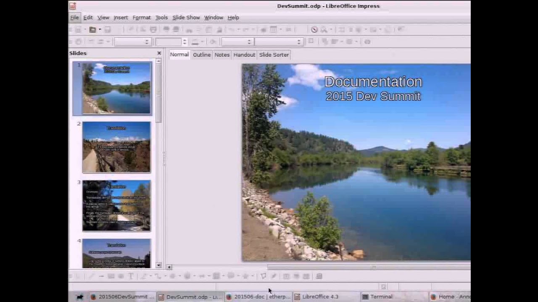The height and width of the screenshot is (302, 538).
Task: Choose the Stars shapes tool
Action: click(x=245, y=276)
